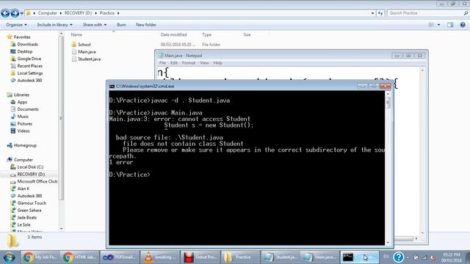The width and height of the screenshot is (470, 264).
Task: Open the Edit menu in Notepad
Action: tap(174, 63)
